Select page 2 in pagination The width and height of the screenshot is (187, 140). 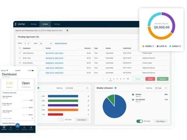114,79
